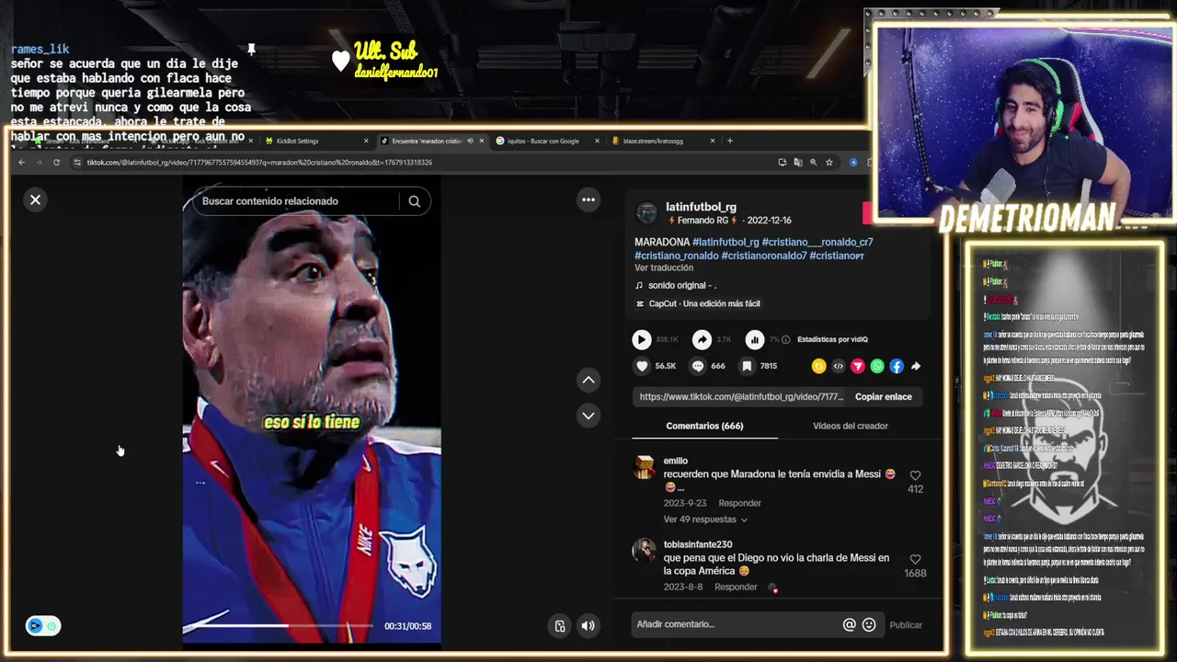Click the translate page icon in address bar
This screenshot has width=1177, height=662.
pos(797,163)
